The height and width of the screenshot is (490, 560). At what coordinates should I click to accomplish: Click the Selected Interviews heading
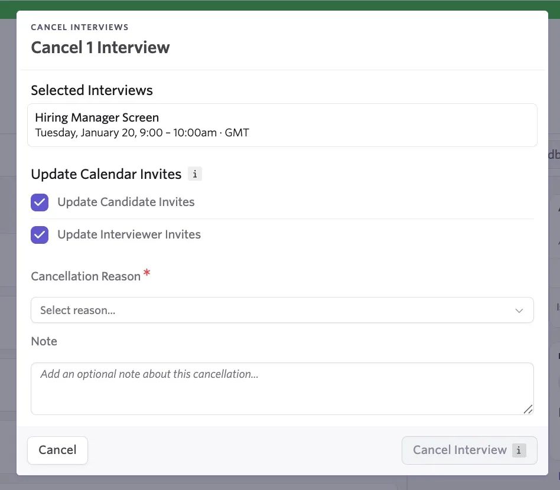(x=92, y=90)
